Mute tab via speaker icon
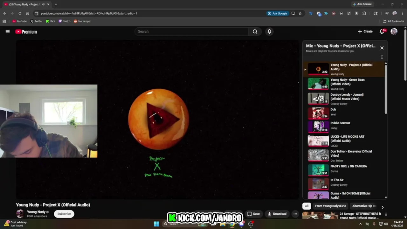Image resolution: width=407 pixels, height=229 pixels. click(x=43, y=4)
